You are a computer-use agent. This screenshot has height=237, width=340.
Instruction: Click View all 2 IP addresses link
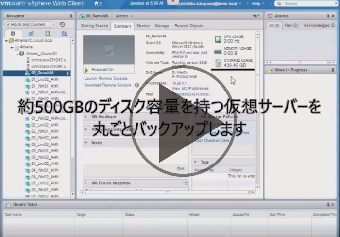coord(190,89)
